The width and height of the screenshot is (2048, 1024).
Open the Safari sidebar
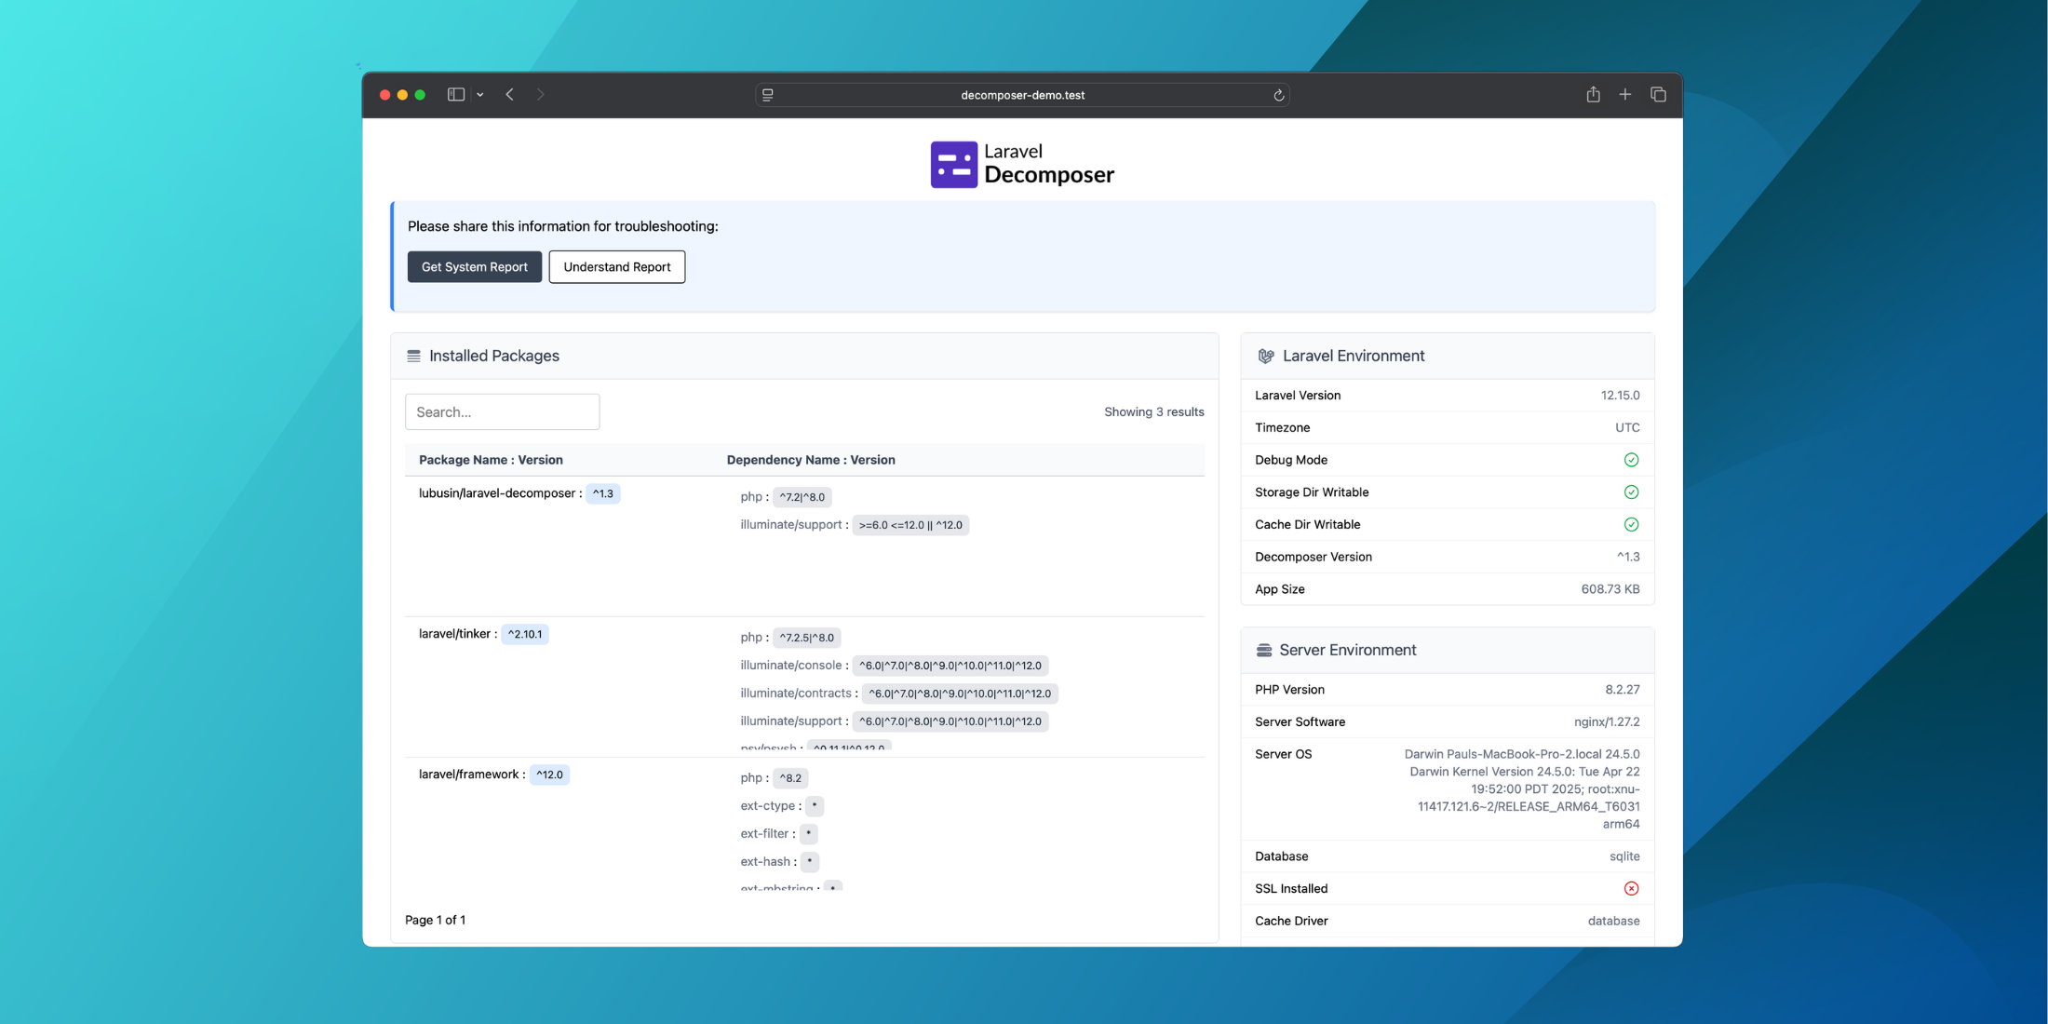pyautogui.click(x=455, y=94)
